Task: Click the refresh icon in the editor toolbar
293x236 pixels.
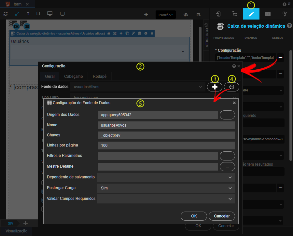Action: [6, 14]
